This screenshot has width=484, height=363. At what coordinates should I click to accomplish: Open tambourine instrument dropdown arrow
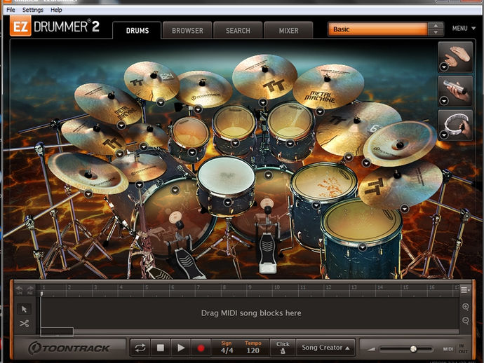tap(444, 135)
